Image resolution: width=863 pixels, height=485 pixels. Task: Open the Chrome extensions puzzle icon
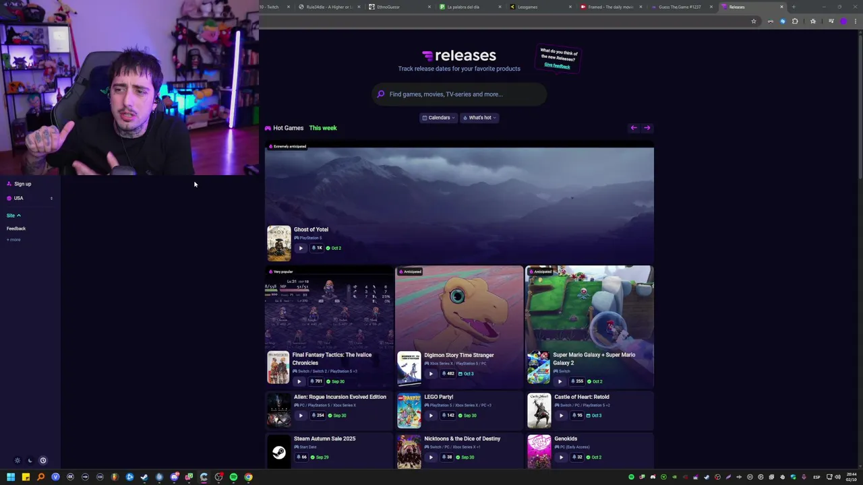(x=795, y=22)
